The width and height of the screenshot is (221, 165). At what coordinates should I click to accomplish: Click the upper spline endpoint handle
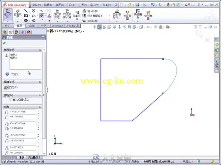(163, 59)
